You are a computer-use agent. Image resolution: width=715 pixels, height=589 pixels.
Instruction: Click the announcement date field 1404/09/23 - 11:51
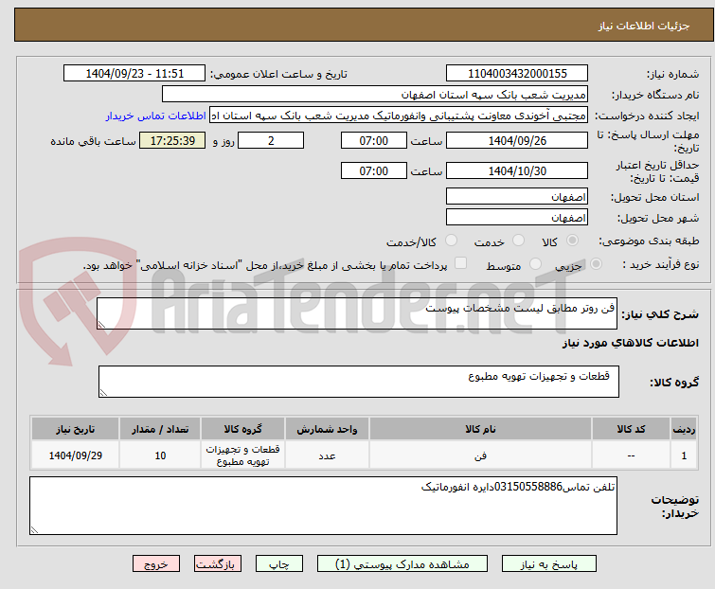(x=134, y=74)
